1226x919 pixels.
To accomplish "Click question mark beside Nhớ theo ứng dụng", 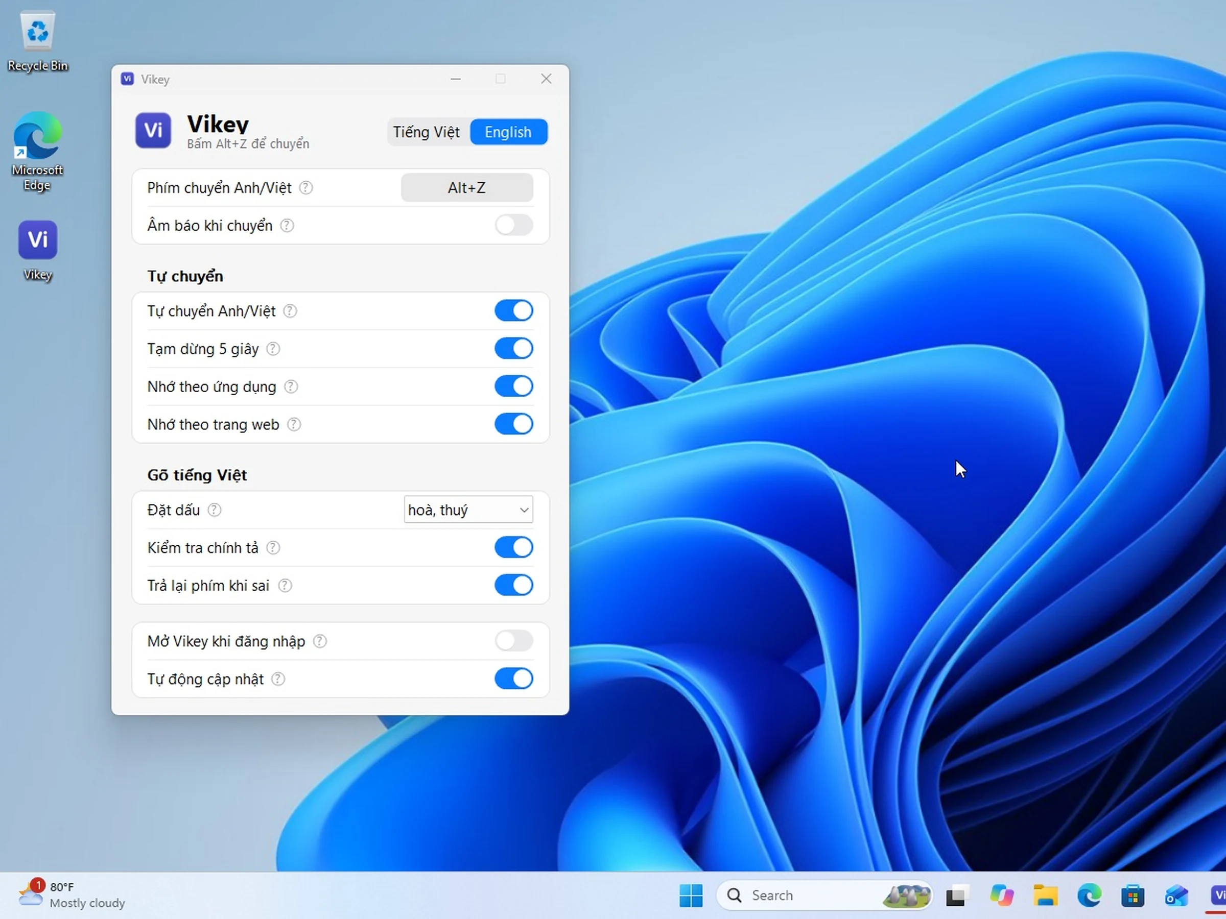I will (x=291, y=386).
